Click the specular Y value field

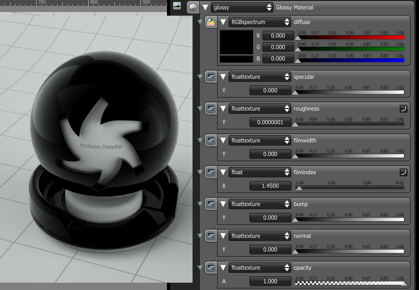click(x=270, y=90)
